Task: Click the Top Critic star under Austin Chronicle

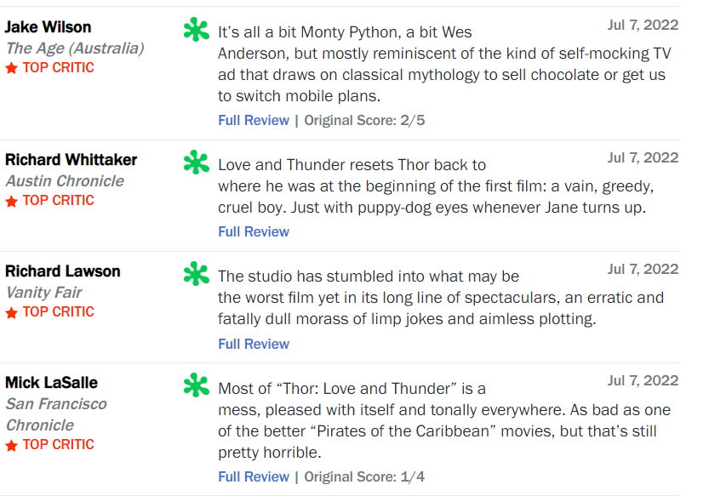Action: [x=12, y=201]
